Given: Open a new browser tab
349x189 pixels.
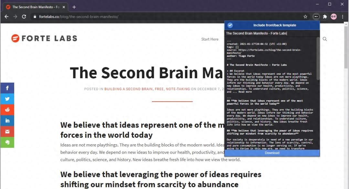Looking at the screenshot, I should click(x=74, y=7).
